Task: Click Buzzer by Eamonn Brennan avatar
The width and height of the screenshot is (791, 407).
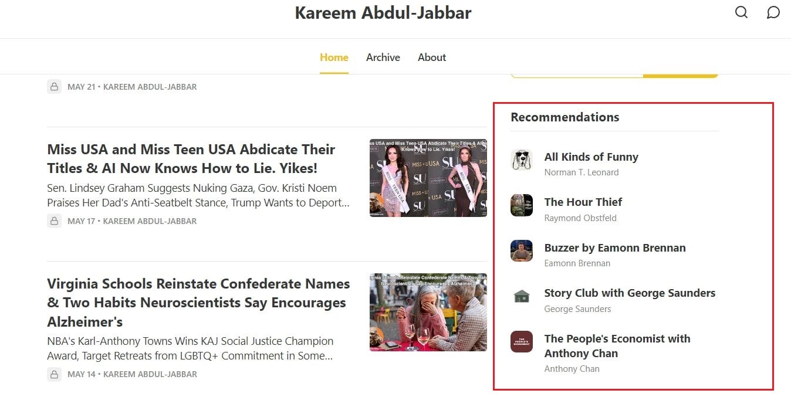Action: pyautogui.click(x=522, y=250)
